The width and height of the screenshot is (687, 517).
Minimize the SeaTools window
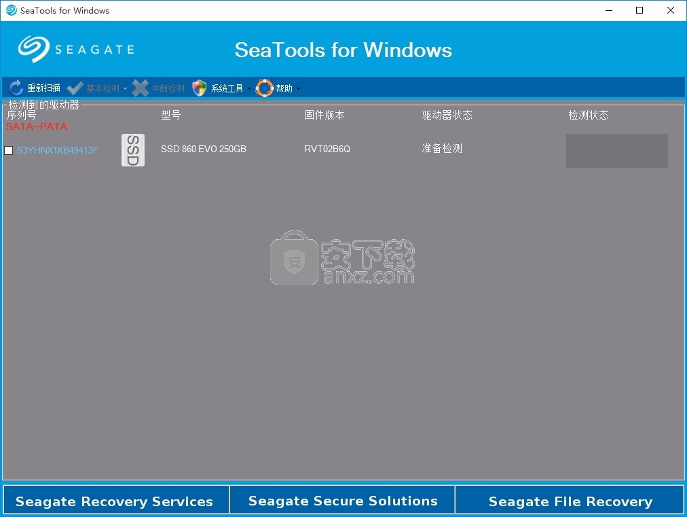pos(608,10)
